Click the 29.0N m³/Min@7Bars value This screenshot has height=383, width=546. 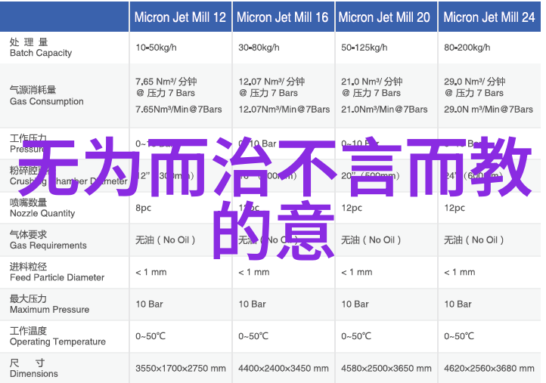click(x=489, y=110)
